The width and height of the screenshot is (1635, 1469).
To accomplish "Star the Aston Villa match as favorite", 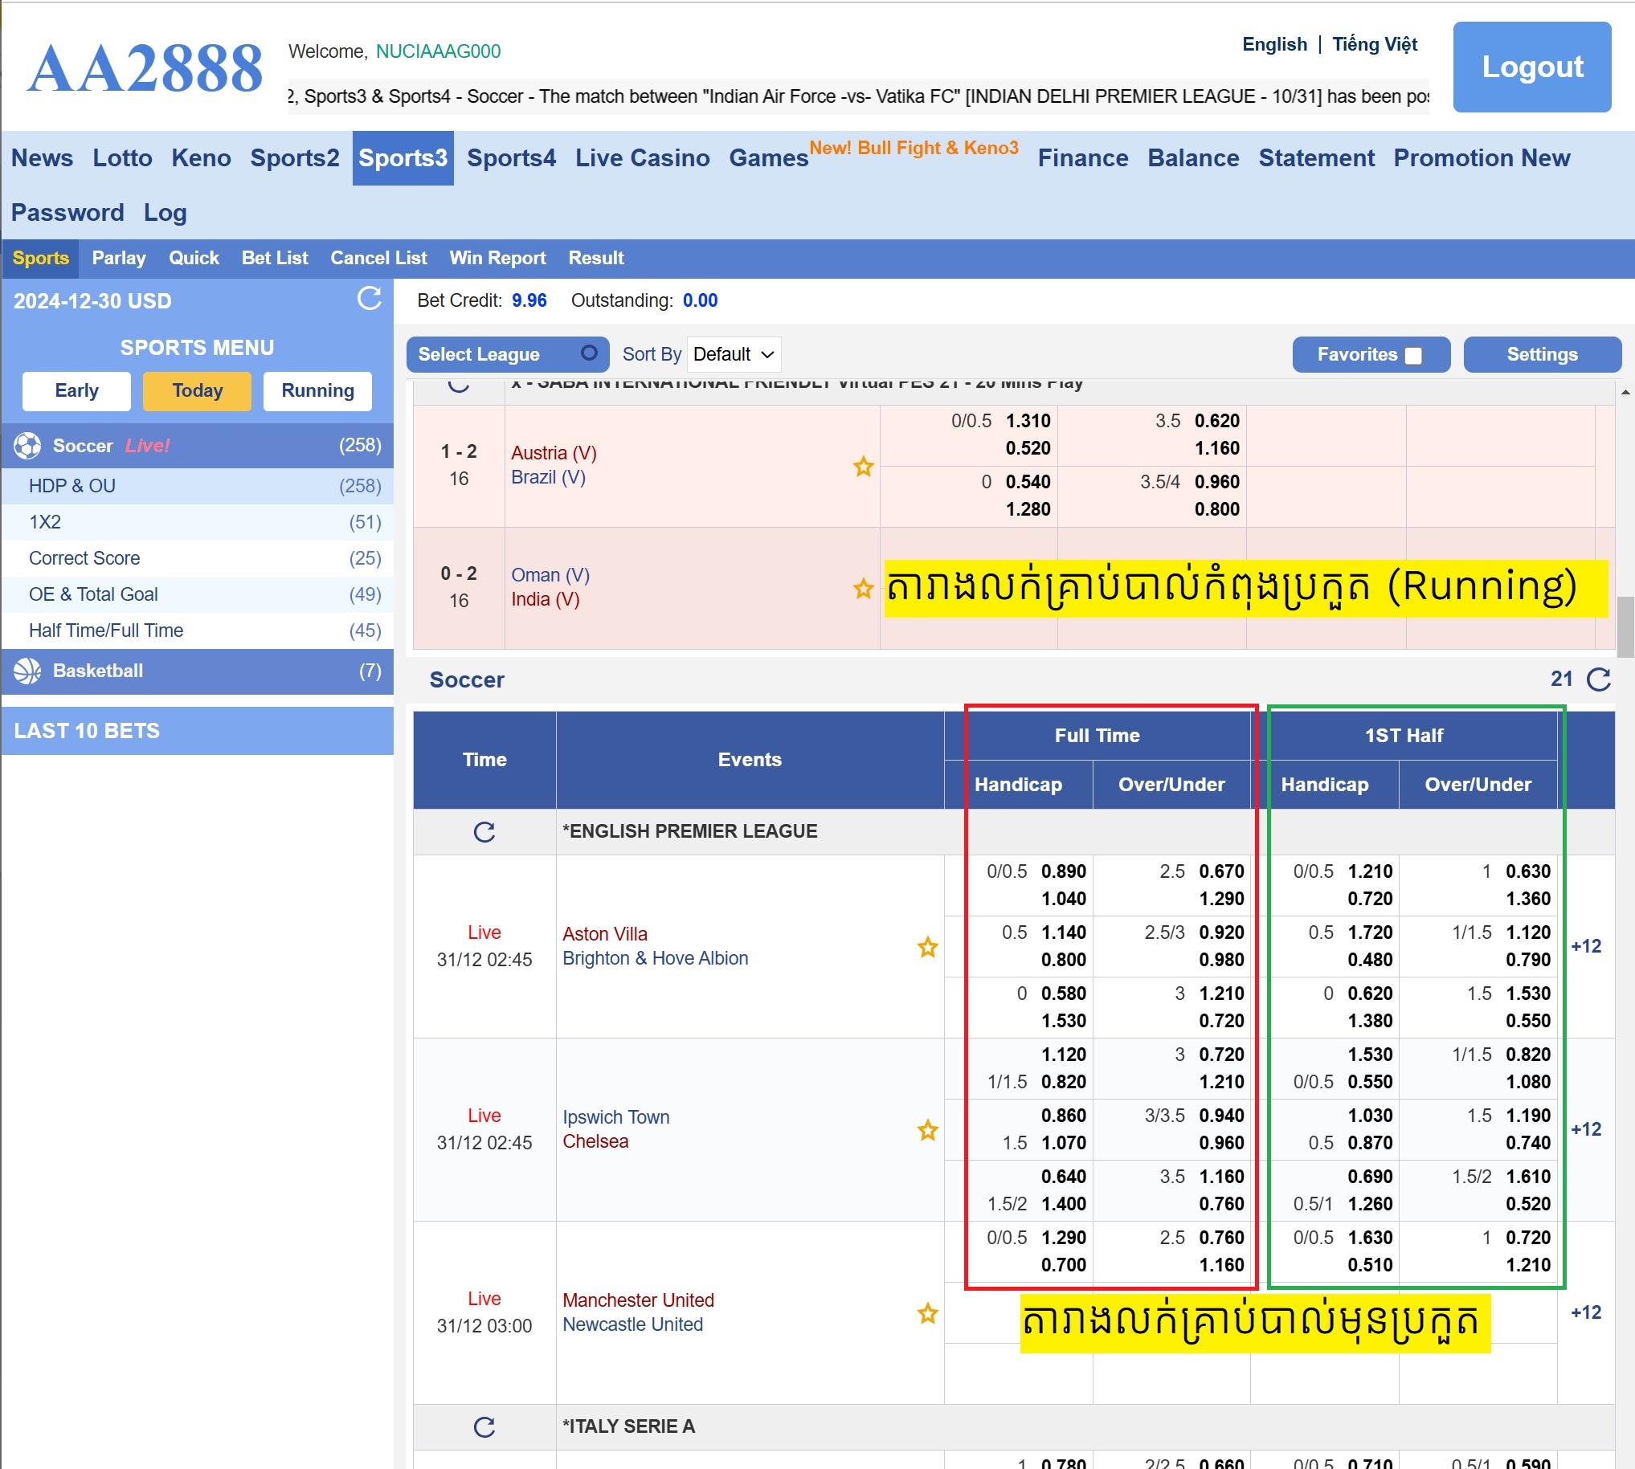I will pos(928,947).
